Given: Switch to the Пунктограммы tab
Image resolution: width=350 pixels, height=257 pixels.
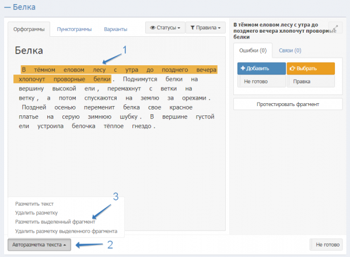Looking at the screenshot, I should point(75,29).
